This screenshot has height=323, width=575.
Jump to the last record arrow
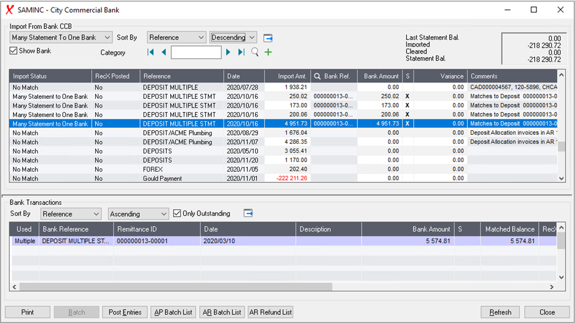(241, 52)
